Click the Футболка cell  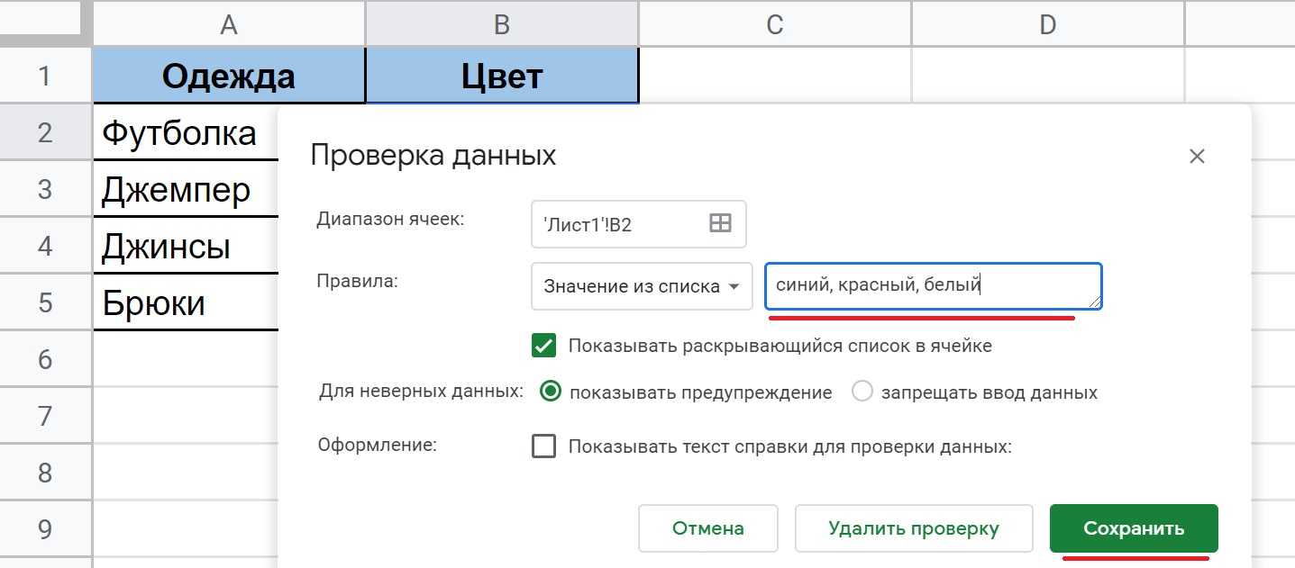click(x=186, y=132)
